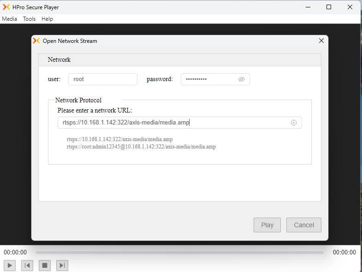Screen dimensions: 362x272
Task: Choose the suggestion with root:admin12345 credentials
Action: coord(141,147)
